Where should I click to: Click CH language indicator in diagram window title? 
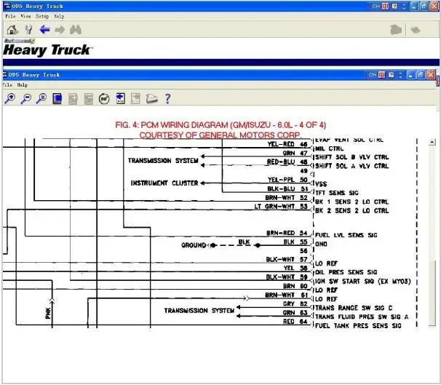point(373,75)
